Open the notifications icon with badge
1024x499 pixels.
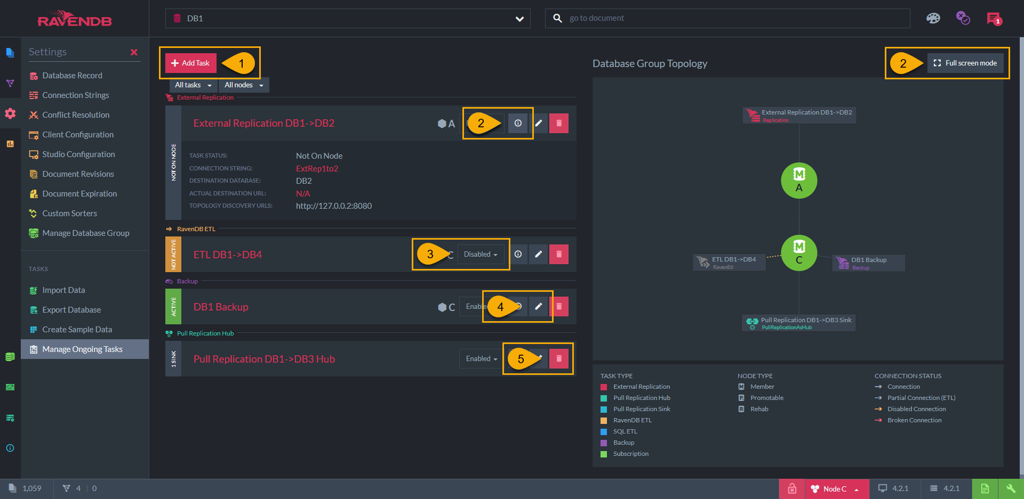click(994, 19)
